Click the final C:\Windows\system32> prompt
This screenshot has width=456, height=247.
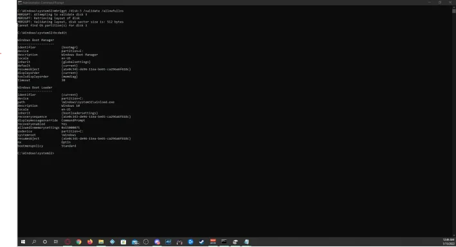coord(36,153)
